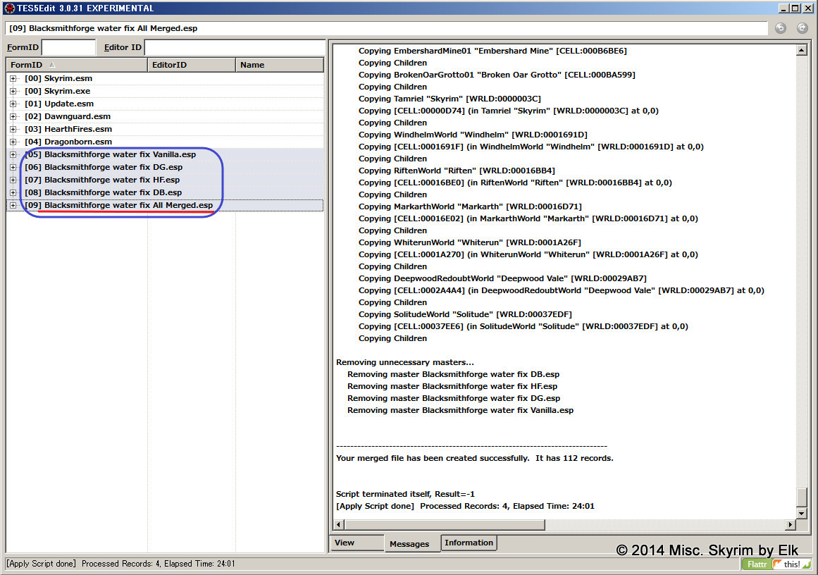Click the TES5Edit title bar application icon

point(9,8)
